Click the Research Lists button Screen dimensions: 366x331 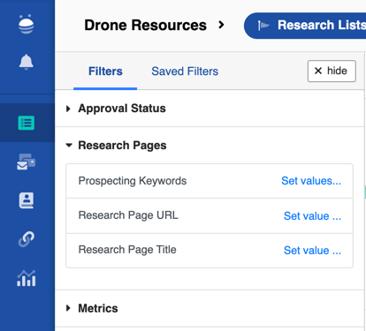pos(305,26)
